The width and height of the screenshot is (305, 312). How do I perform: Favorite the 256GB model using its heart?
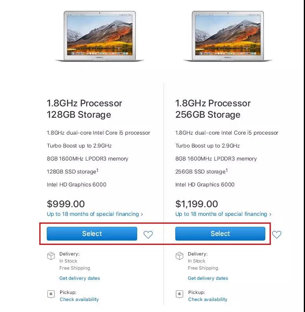[x=277, y=235]
